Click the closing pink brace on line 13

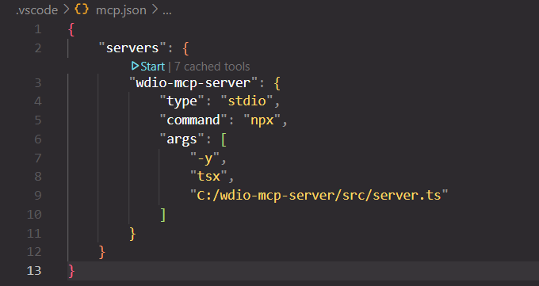point(71,271)
